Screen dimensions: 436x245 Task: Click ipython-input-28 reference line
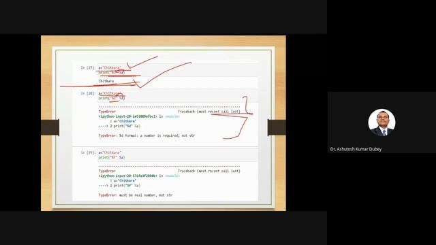click(139, 116)
